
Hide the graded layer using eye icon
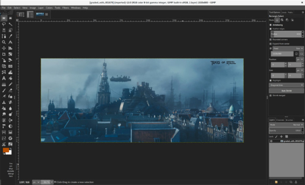pos(271,141)
